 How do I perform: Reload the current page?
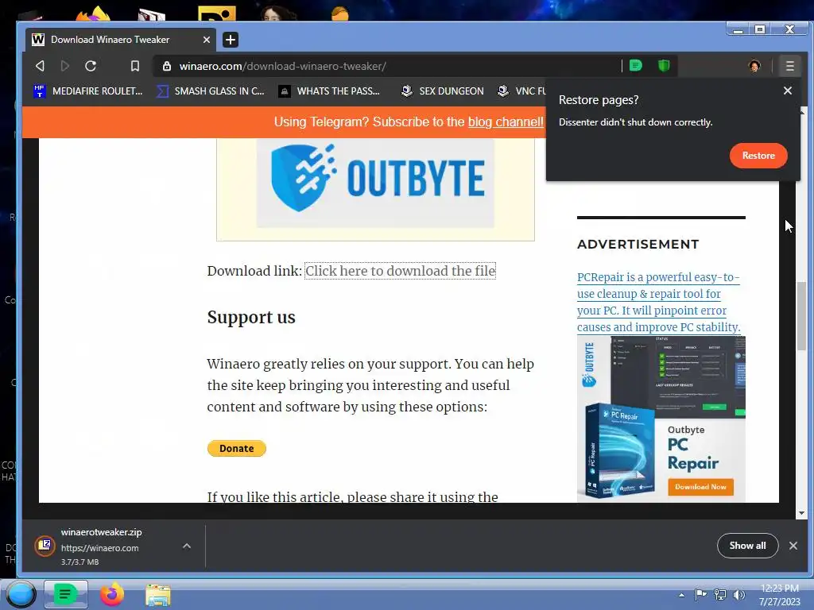(91, 66)
